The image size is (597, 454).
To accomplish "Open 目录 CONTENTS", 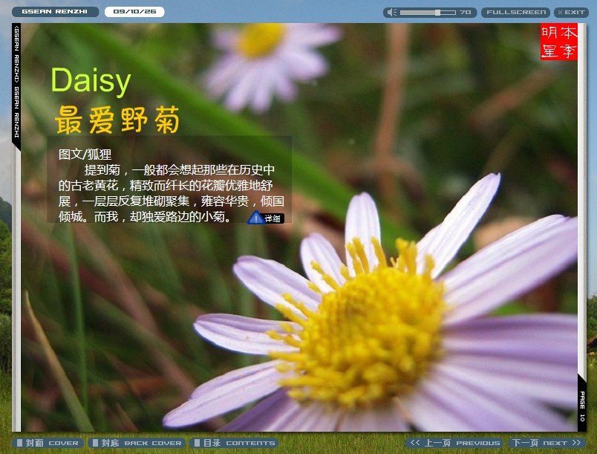I will pyautogui.click(x=234, y=443).
